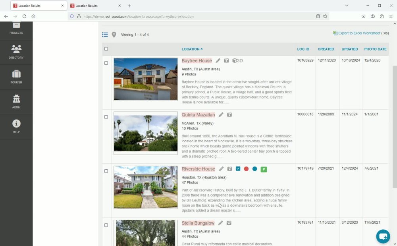Open a new browser tab

point(129,6)
